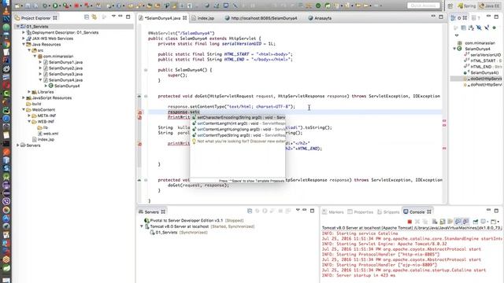Click the New file icon in toolbar
This screenshot has height=283, width=504.
pos(17,6)
